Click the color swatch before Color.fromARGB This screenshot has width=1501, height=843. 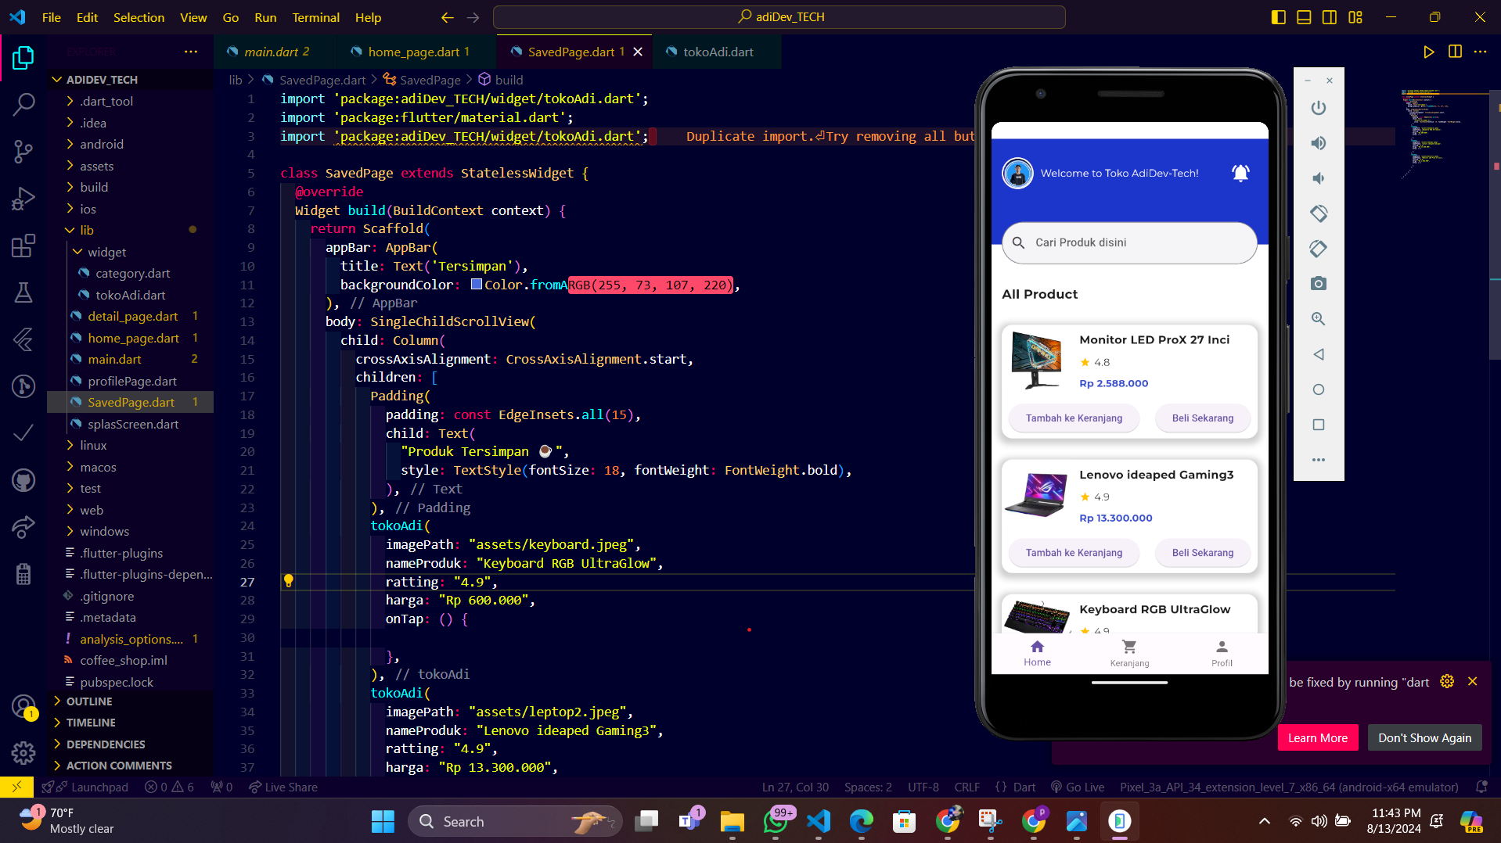tap(476, 285)
